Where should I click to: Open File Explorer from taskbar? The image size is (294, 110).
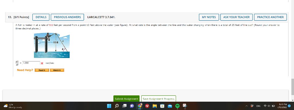(x=154, y=106)
